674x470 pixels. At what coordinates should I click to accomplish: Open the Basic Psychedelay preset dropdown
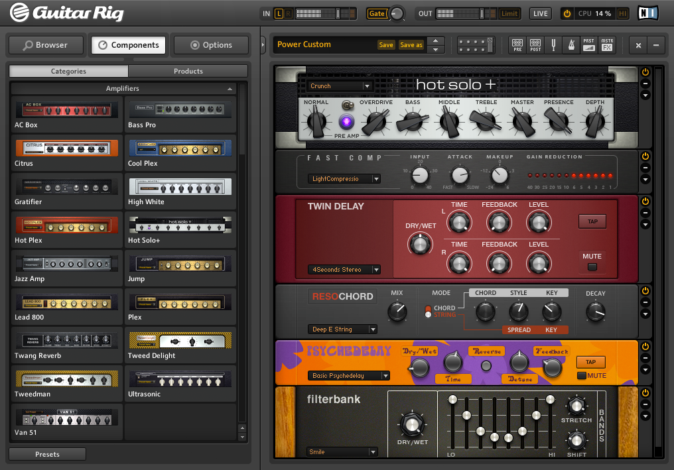pos(348,375)
